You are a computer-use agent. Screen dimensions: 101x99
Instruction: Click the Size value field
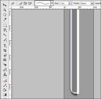[64, 3]
